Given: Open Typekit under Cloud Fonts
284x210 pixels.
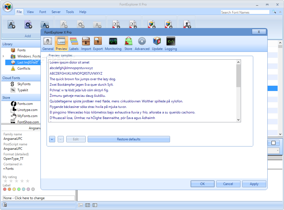Looking at the screenshot, I should click(x=23, y=90).
